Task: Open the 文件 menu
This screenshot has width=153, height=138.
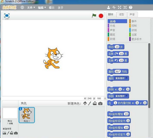Action: click(x=31, y=8)
